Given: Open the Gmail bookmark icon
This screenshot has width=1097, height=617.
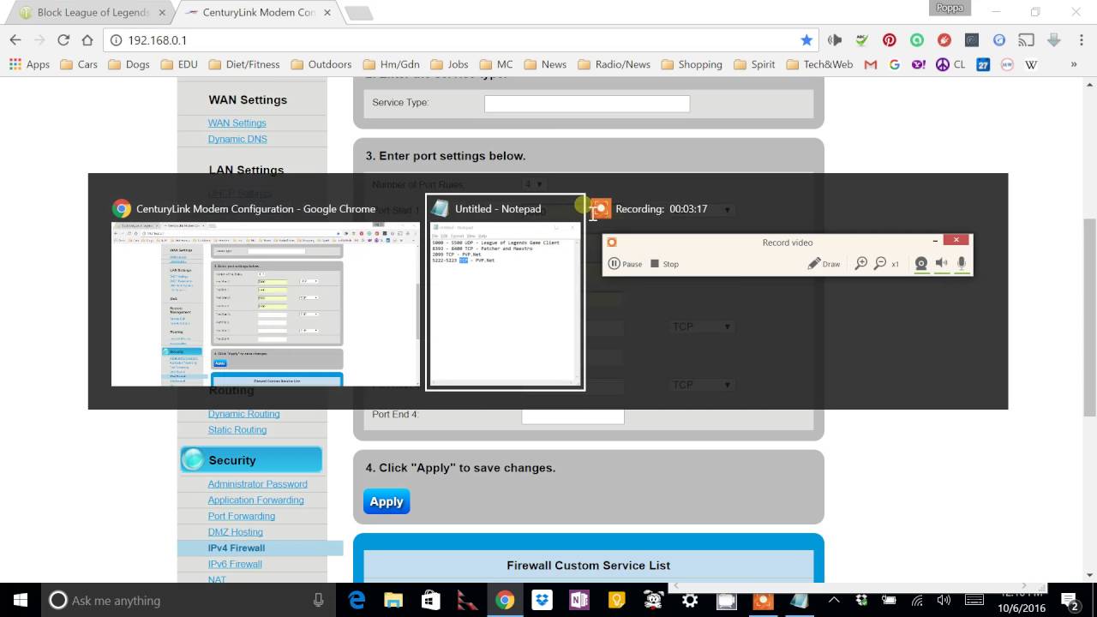Looking at the screenshot, I should click(x=871, y=64).
